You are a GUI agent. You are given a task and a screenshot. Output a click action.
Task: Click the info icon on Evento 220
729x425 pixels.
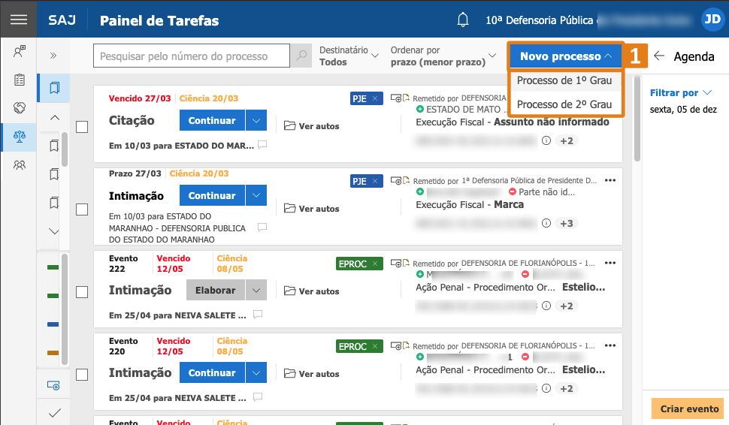tap(546, 388)
